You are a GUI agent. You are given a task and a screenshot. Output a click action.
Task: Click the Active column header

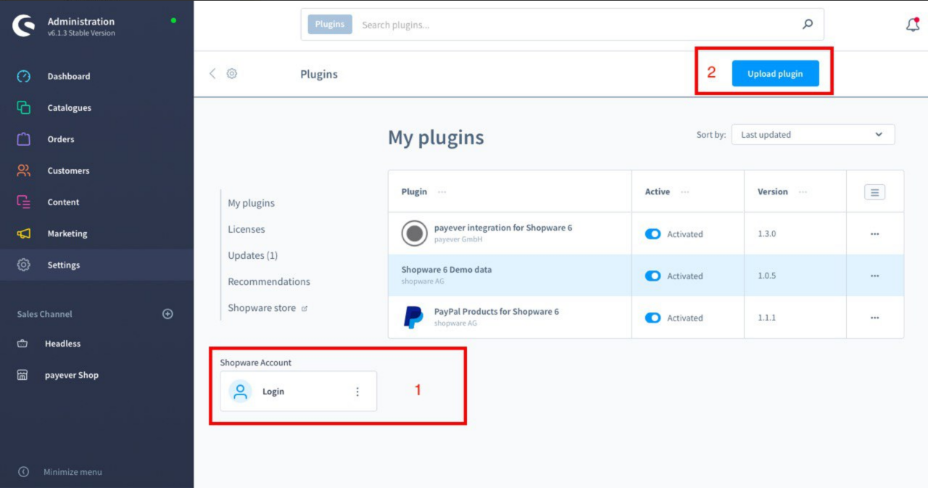tap(658, 192)
